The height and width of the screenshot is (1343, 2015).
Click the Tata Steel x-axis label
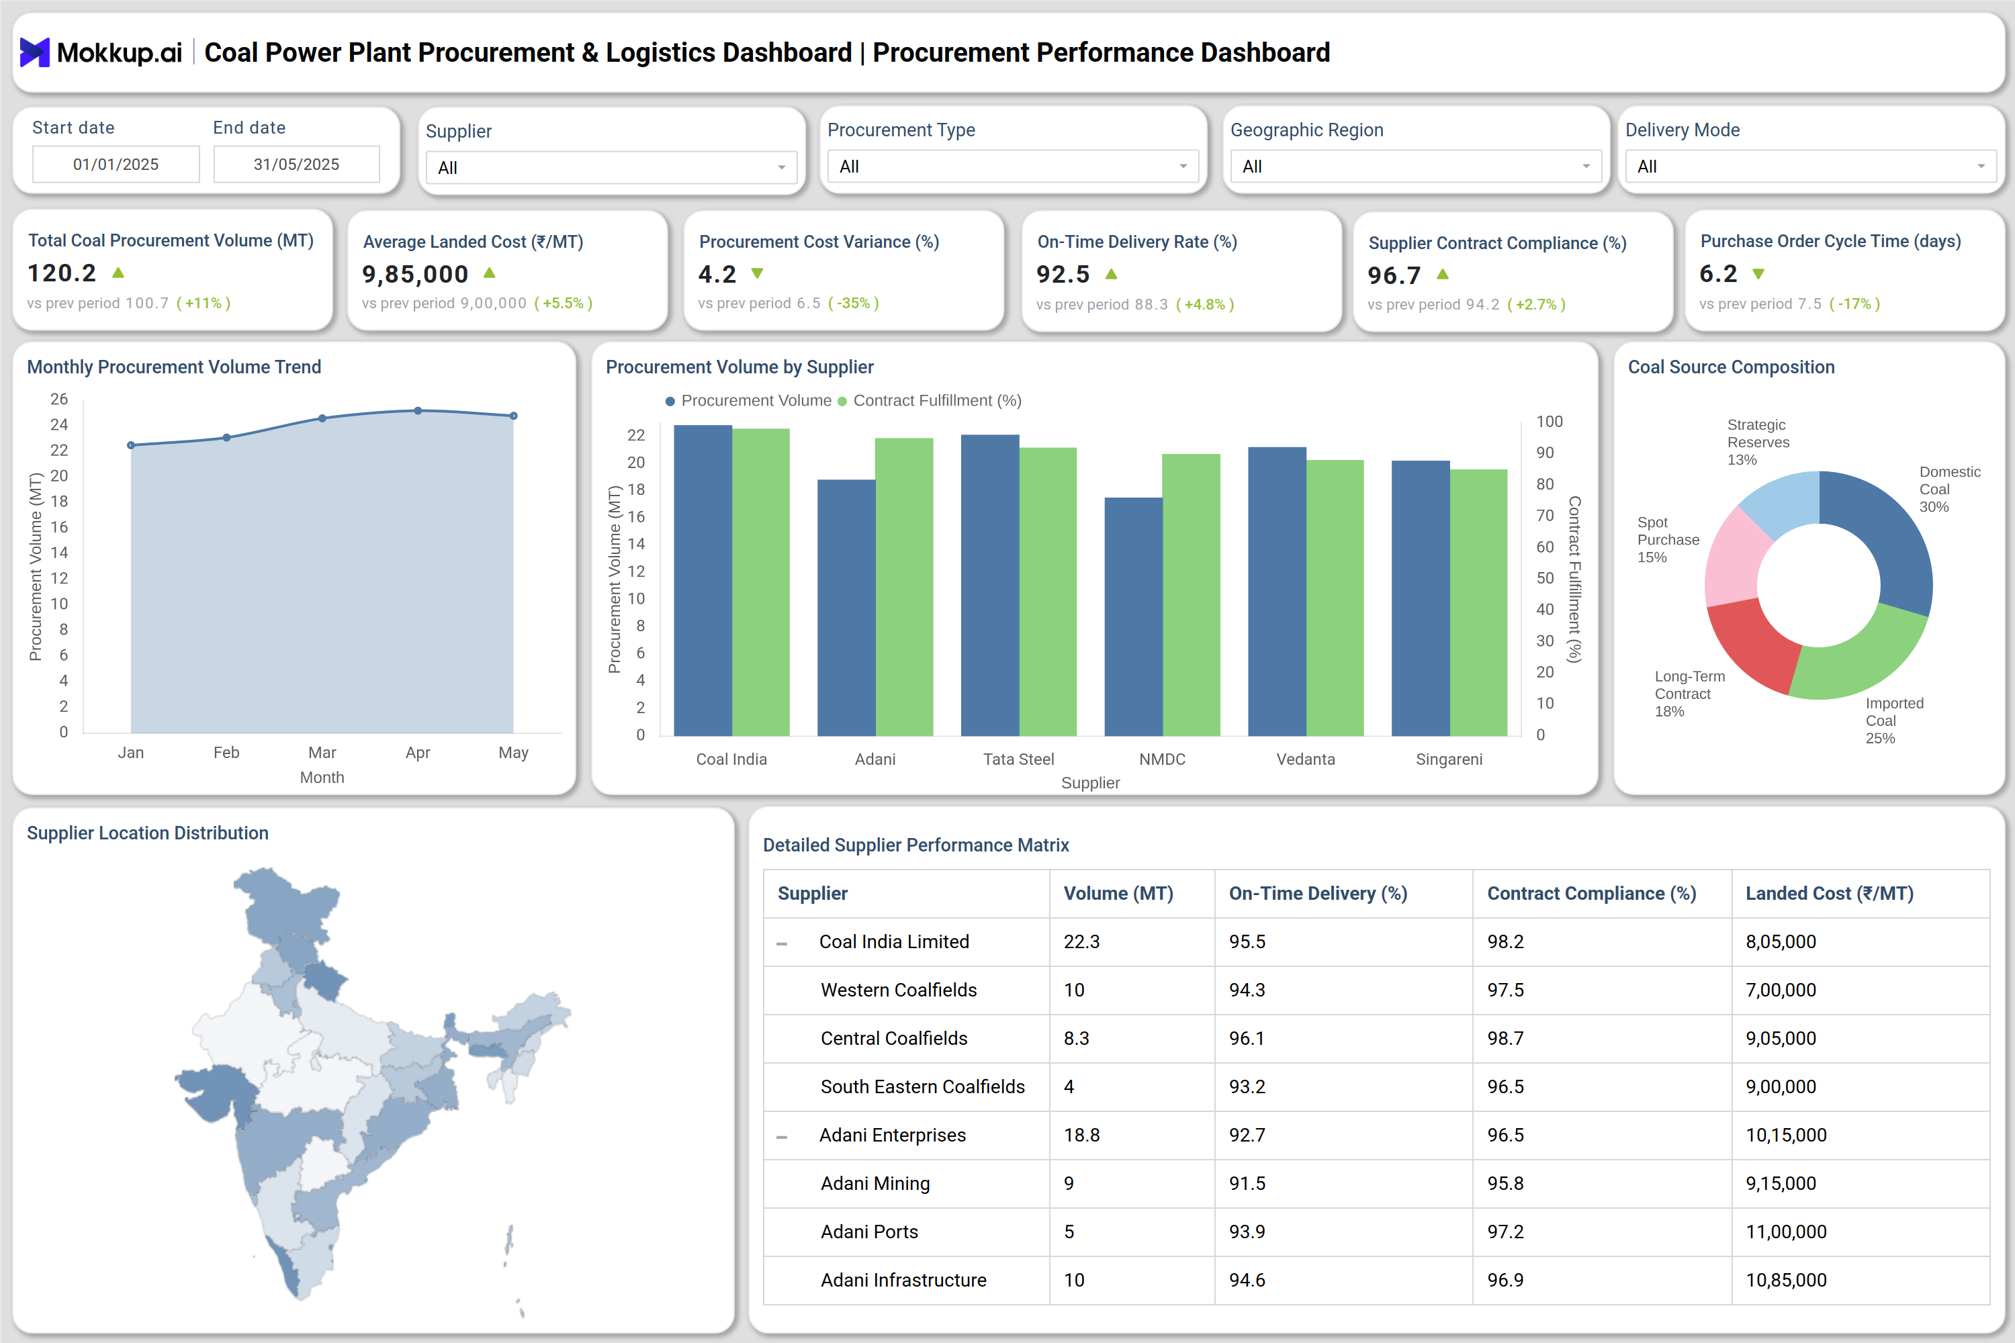click(x=1019, y=759)
